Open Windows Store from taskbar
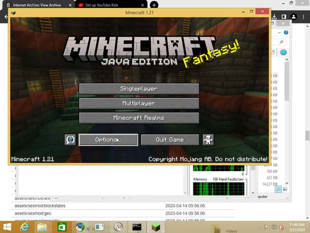This screenshot has height=233, width=310. click(62, 227)
